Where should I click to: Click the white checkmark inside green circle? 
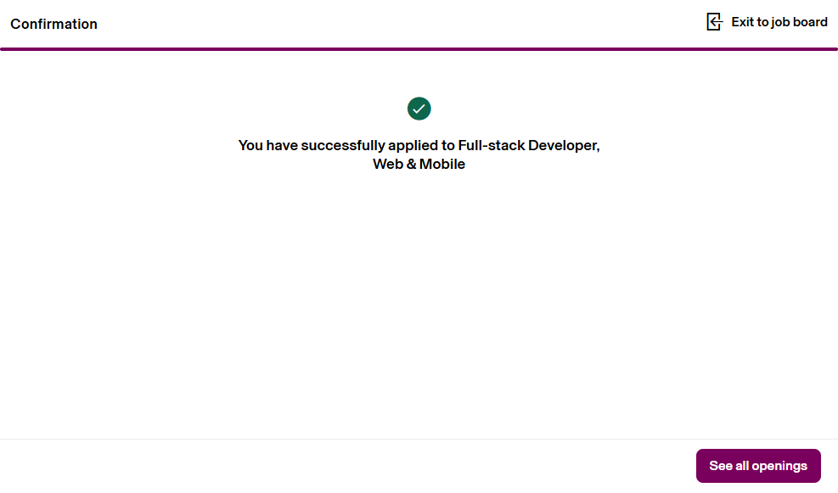tap(419, 109)
